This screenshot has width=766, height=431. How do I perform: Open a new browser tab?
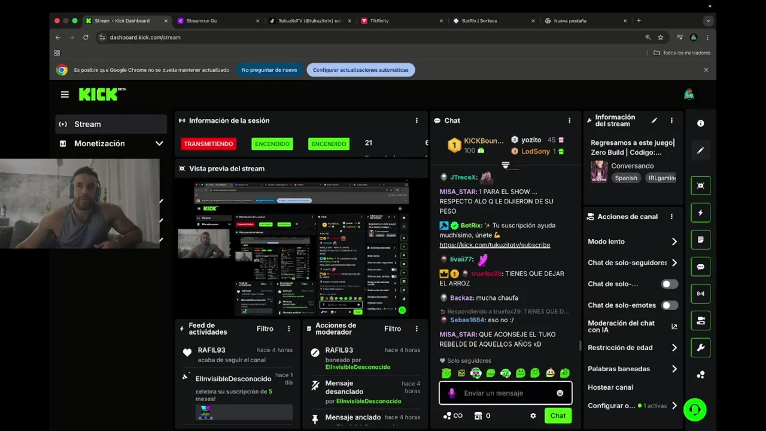[x=639, y=20]
